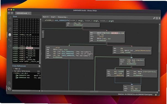167x104 pixels.
Task: Open the Mach-O view dropdown
Action: click(x=46, y=17)
